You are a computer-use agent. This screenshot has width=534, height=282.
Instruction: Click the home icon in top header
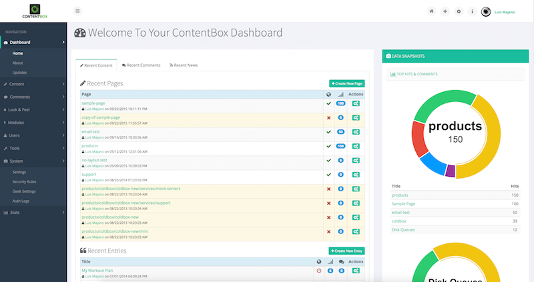[x=431, y=11]
